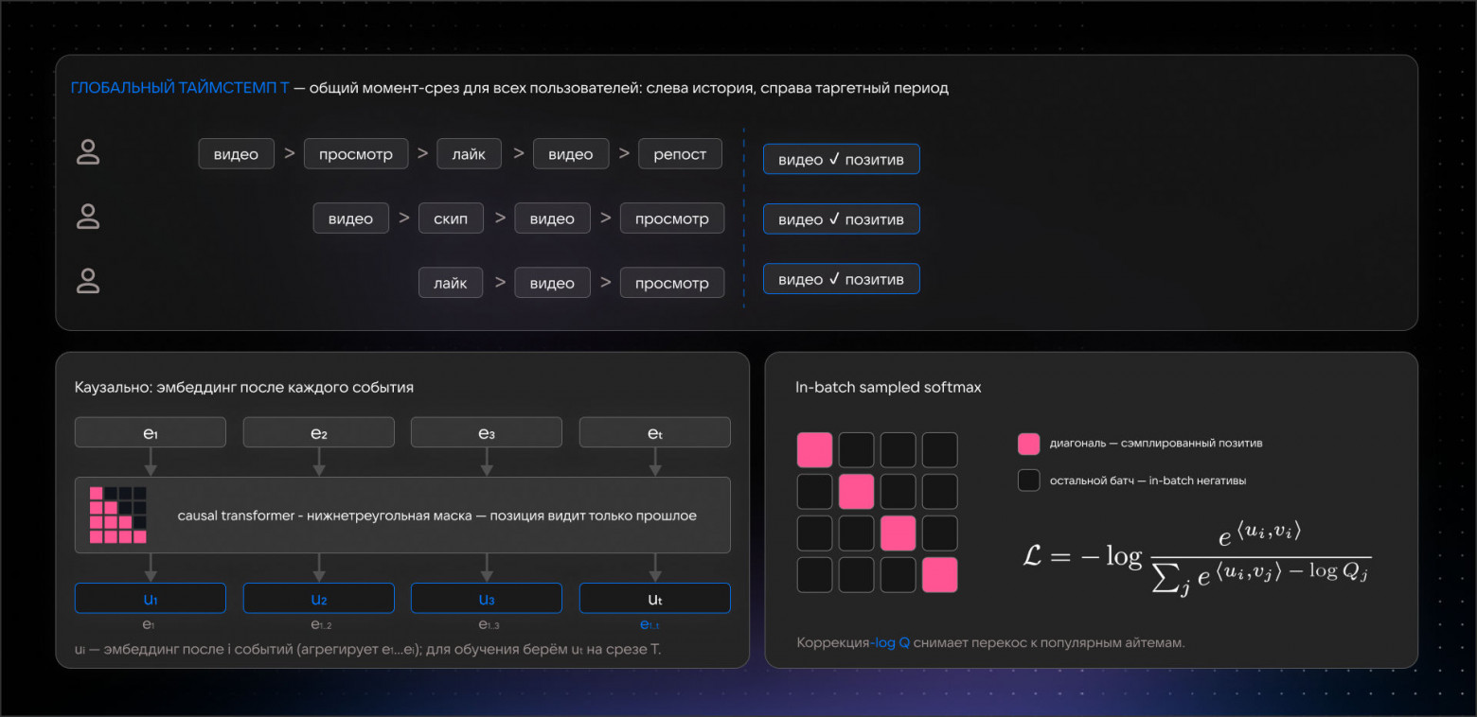Click the user icon beside the 'репост' row
Viewport: 1477px width, 717px height.
click(x=88, y=153)
